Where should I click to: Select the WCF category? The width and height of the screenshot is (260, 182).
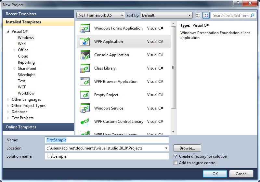pyautogui.click(x=22, y=87)
